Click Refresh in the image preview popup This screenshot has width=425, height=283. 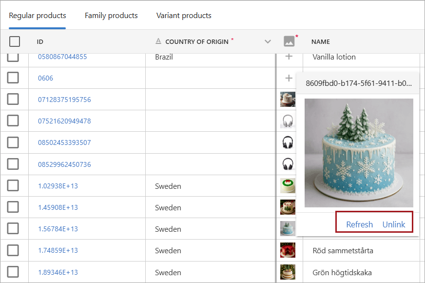pyautogui.click(x=359, y=224)
